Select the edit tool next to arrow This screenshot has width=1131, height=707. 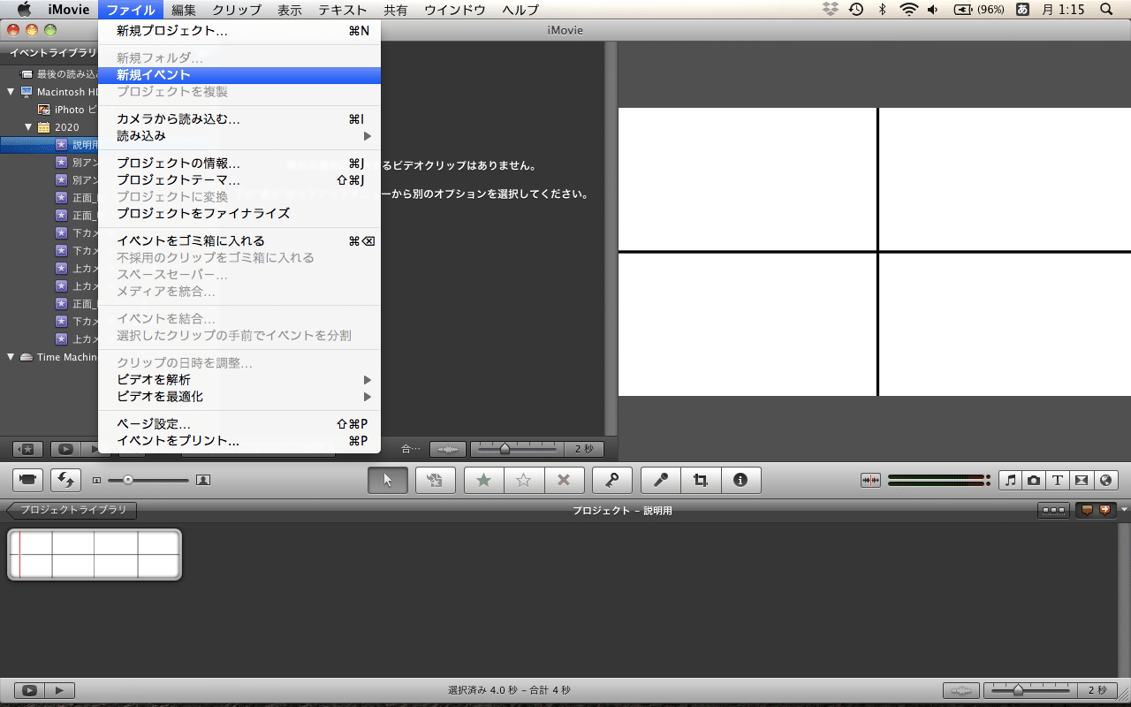coord(435,480)
